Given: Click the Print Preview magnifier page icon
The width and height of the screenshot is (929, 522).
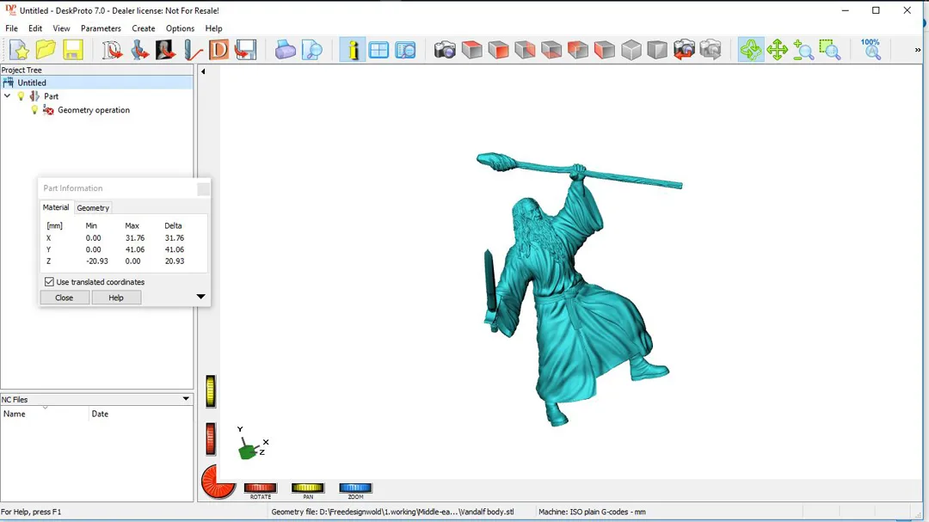Looking at the screenshot, I should coord(311,50).
